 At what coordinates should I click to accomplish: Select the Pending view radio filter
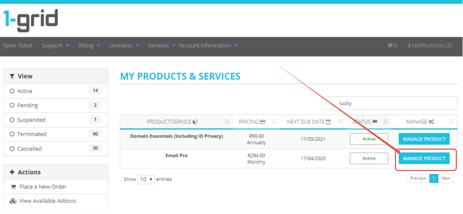click(12, 105)
